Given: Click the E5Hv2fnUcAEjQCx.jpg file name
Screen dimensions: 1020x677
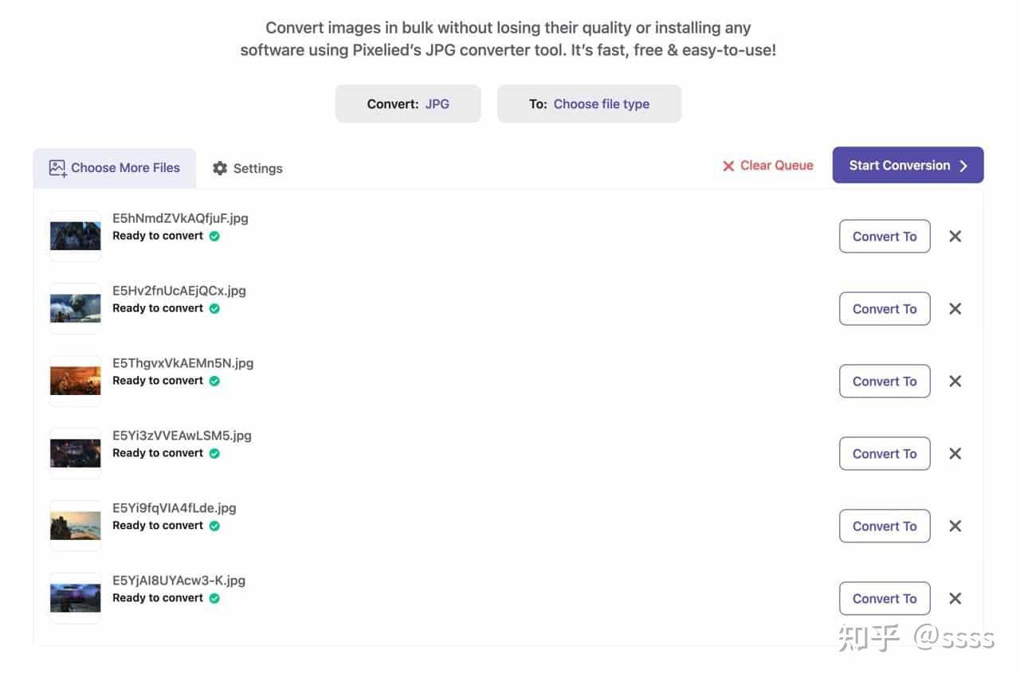Looking at the screenshot, I should click(179, 291).
